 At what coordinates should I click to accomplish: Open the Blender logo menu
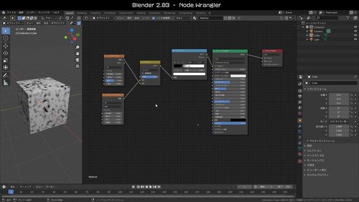(x=3, y=12)
